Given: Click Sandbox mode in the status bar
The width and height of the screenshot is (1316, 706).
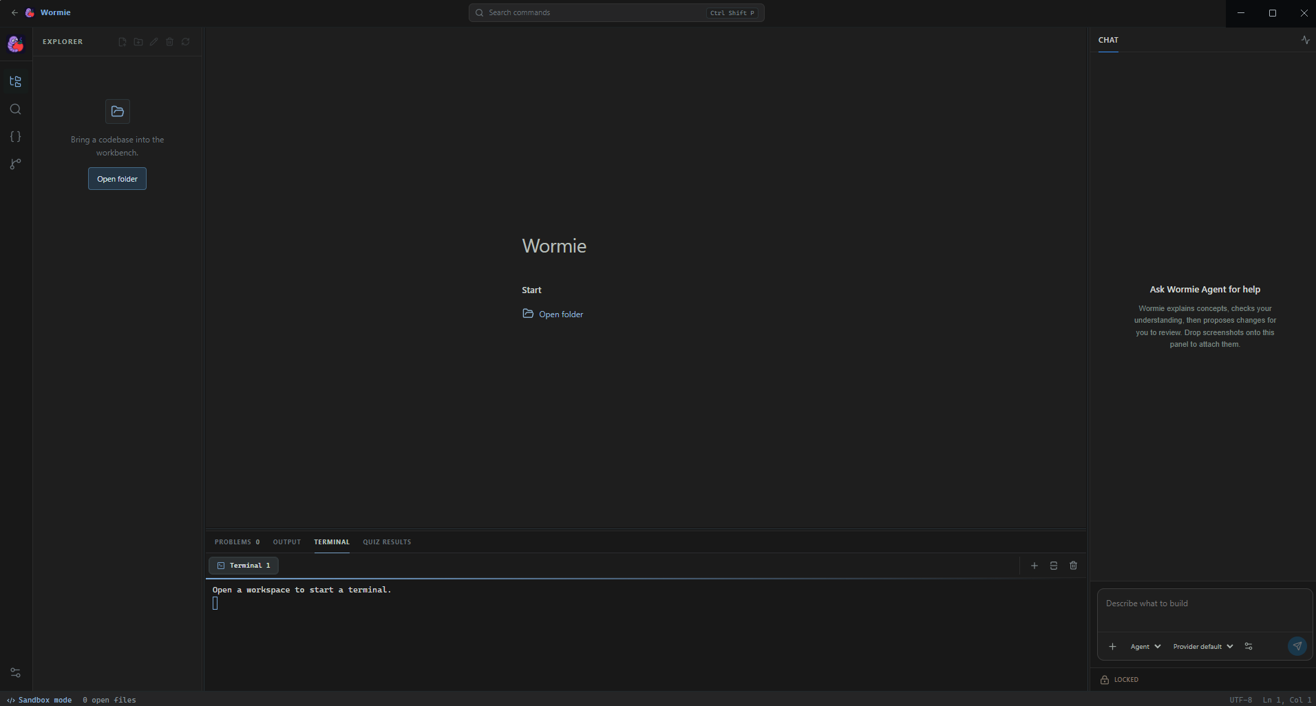Looking at the screenshot, I should click(x=39, y=700).
